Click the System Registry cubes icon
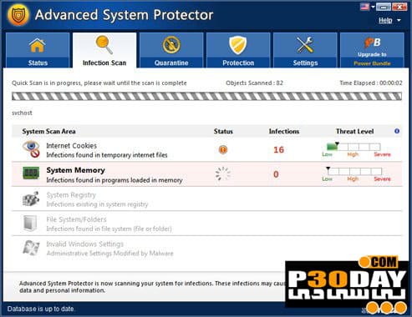 tap(31, 199)
